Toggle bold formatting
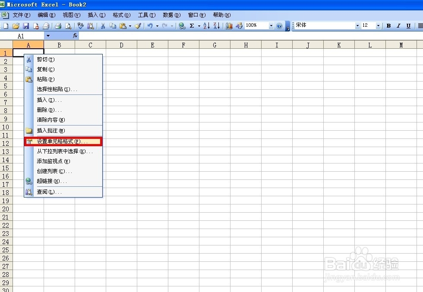Viewport: 423px width, 292px height. (x=388, y=26)
